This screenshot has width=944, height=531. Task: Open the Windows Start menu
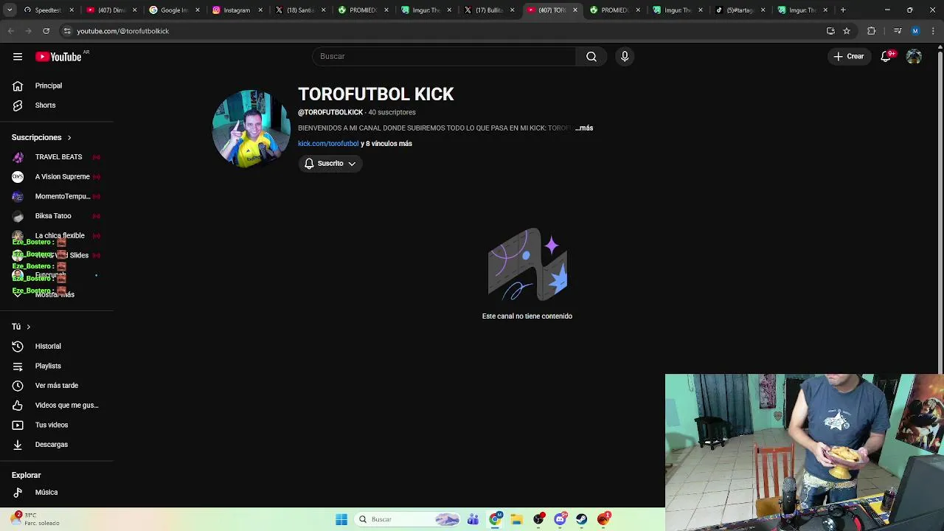tap(341, 519)
